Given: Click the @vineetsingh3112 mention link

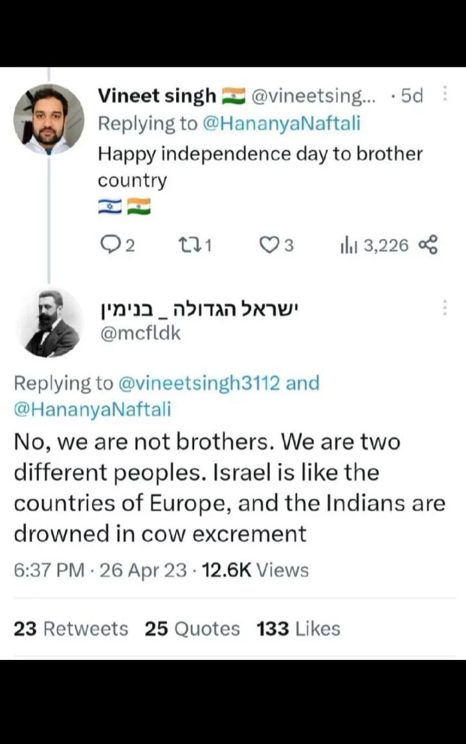Looking at the screenshot, I should [x=198, y=383].
